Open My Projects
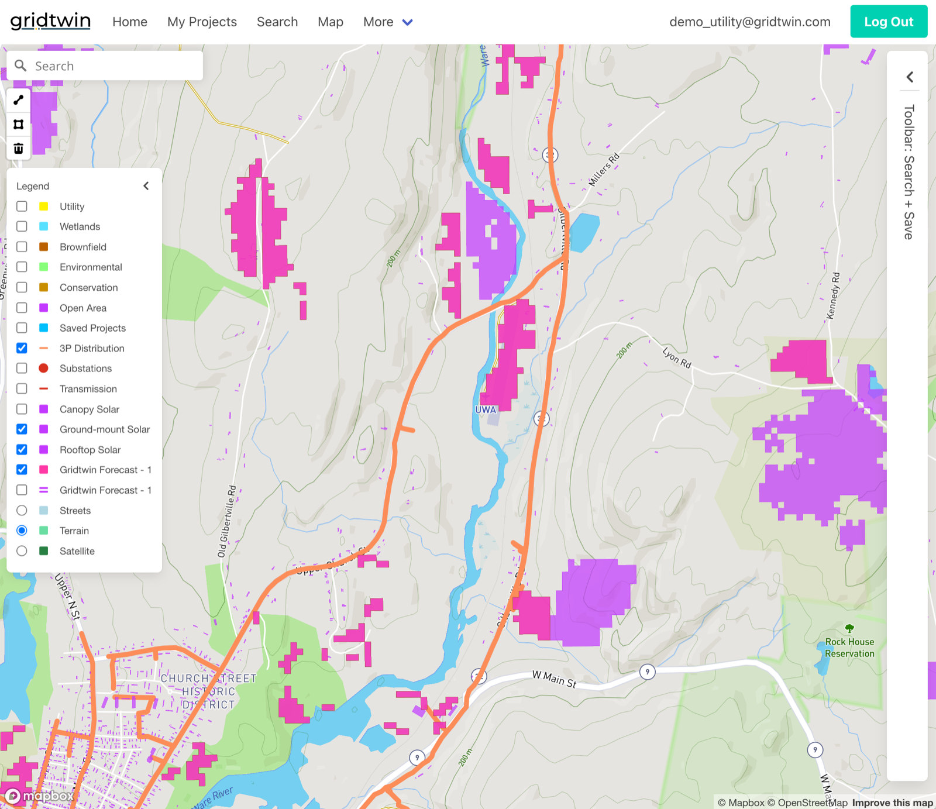This screenshot has height=809, width=936. [x=202, y=22]
